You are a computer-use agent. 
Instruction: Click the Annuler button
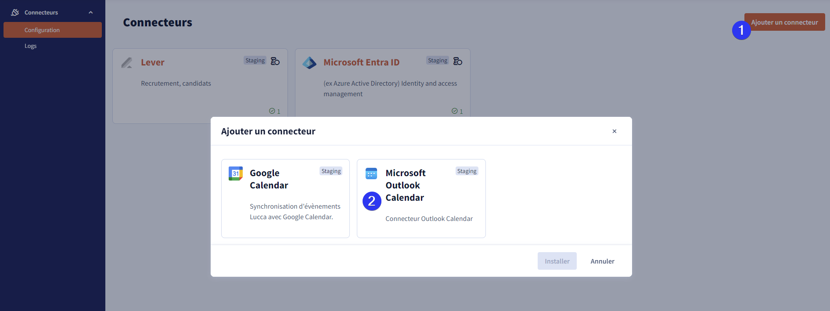(x=602, y=261)
